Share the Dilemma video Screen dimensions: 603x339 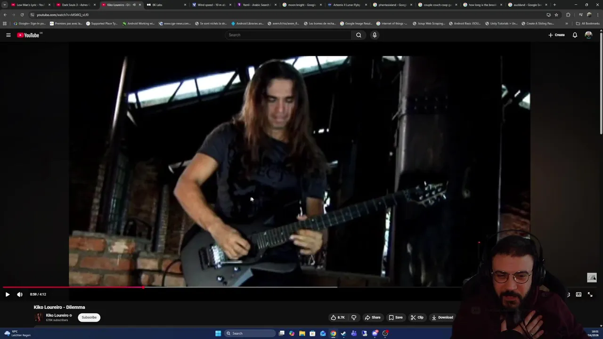point(373,317)
